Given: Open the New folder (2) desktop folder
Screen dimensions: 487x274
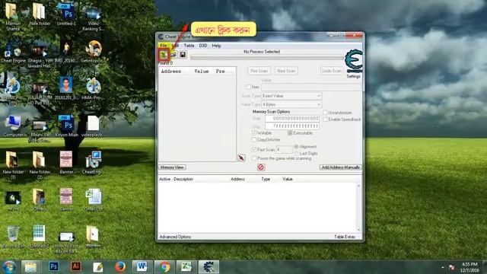Looking at the screenshot, I should coord(40,165).
